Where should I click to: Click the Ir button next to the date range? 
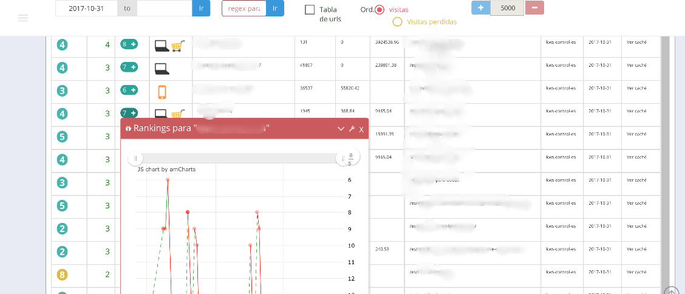pos(201,9)
